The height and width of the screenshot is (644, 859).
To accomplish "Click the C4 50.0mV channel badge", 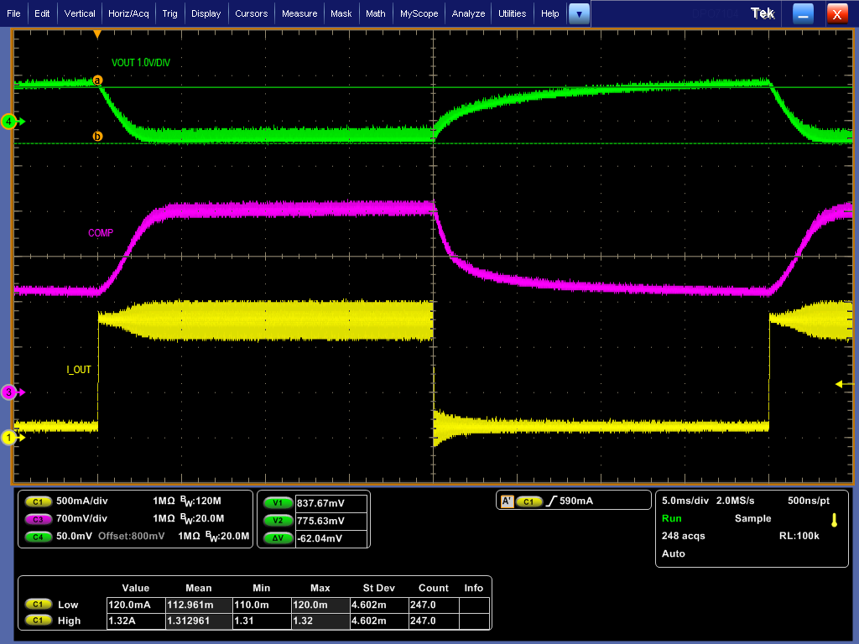I will click(38, 536).
